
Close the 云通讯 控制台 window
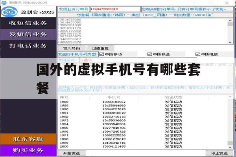pos(227,3)
